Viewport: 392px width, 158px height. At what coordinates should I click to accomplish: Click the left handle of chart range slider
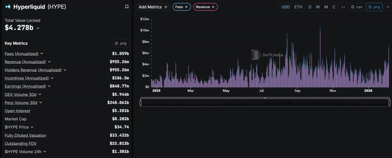click(x=141, y=103)
